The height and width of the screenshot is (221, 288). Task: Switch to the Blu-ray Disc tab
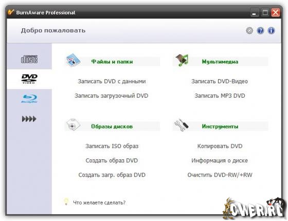29,99
